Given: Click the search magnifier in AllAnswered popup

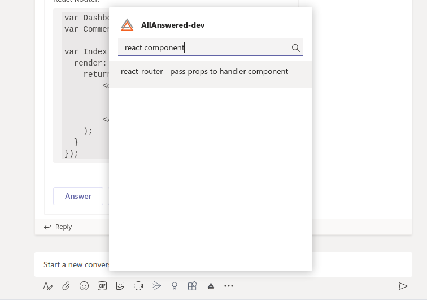Looking at the screenshot, I should (296, 48).
